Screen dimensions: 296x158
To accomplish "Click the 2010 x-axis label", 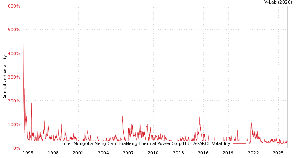I will pyautogui.click(x=153, y=153).
